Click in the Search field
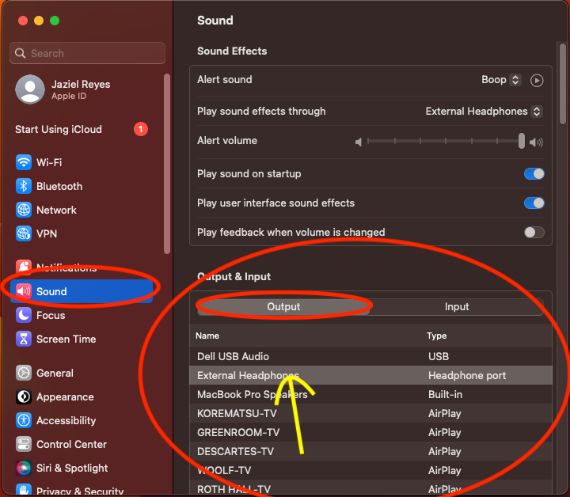Image resolution: width=570 pixels, height=497 pixels. [x=87, y=53]
